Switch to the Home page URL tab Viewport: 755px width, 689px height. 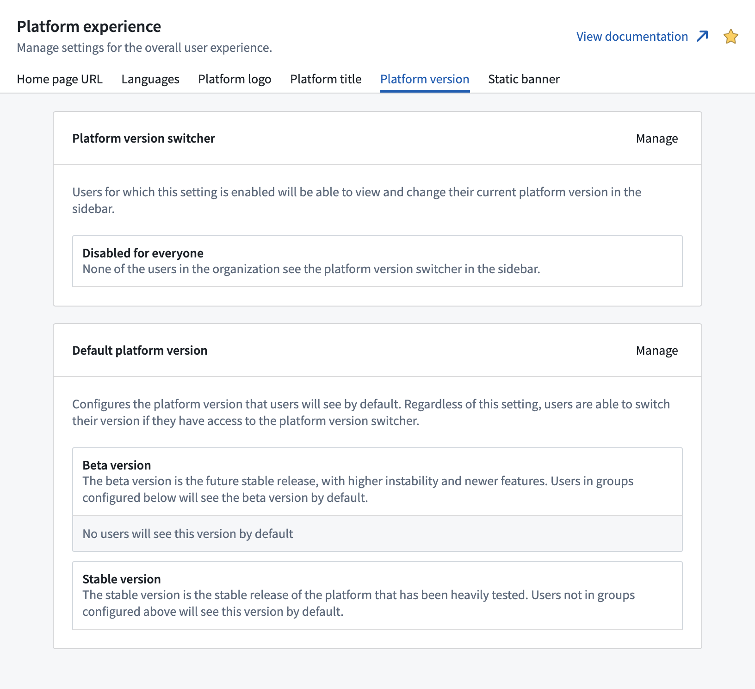pyautogui.click(x=60, y=79)
